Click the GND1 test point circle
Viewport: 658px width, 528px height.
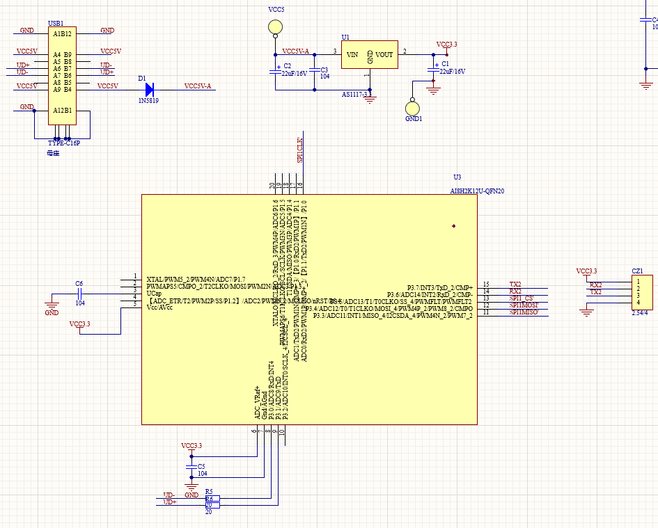[412, 109]
